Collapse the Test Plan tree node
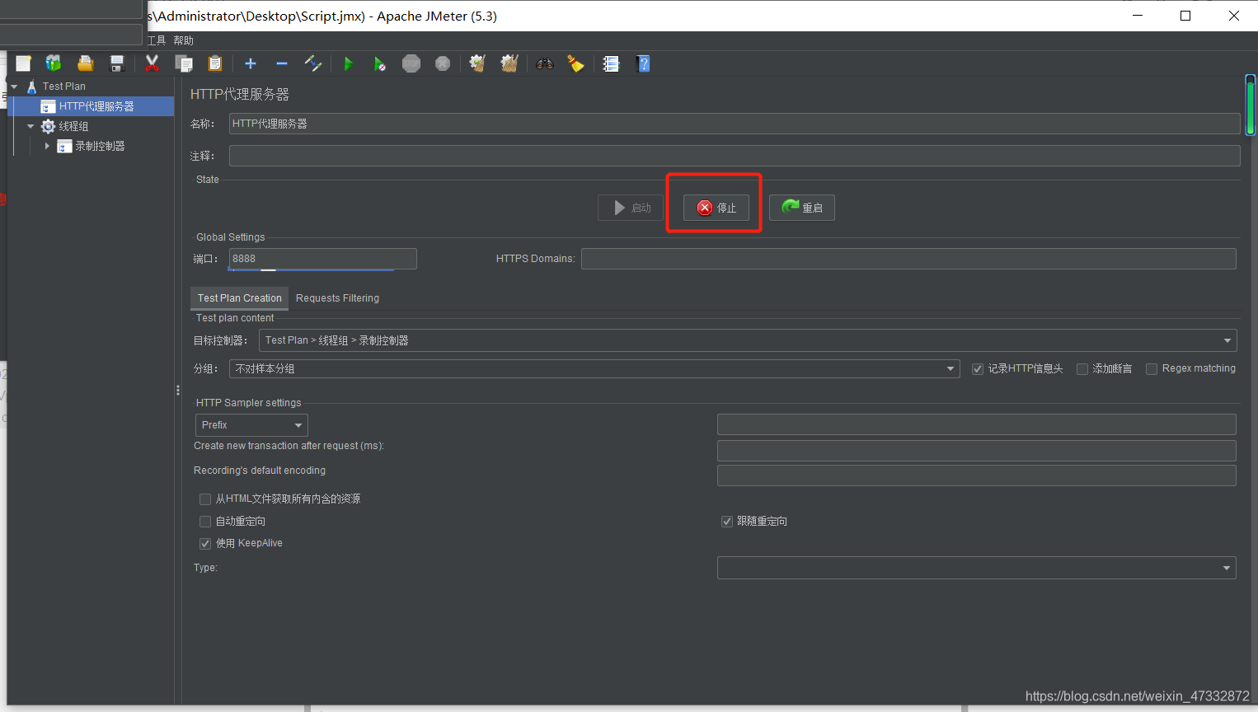The image size is (1258, 712). 14,87
